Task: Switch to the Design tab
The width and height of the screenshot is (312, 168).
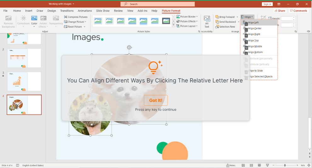Action: pos(52,11)
